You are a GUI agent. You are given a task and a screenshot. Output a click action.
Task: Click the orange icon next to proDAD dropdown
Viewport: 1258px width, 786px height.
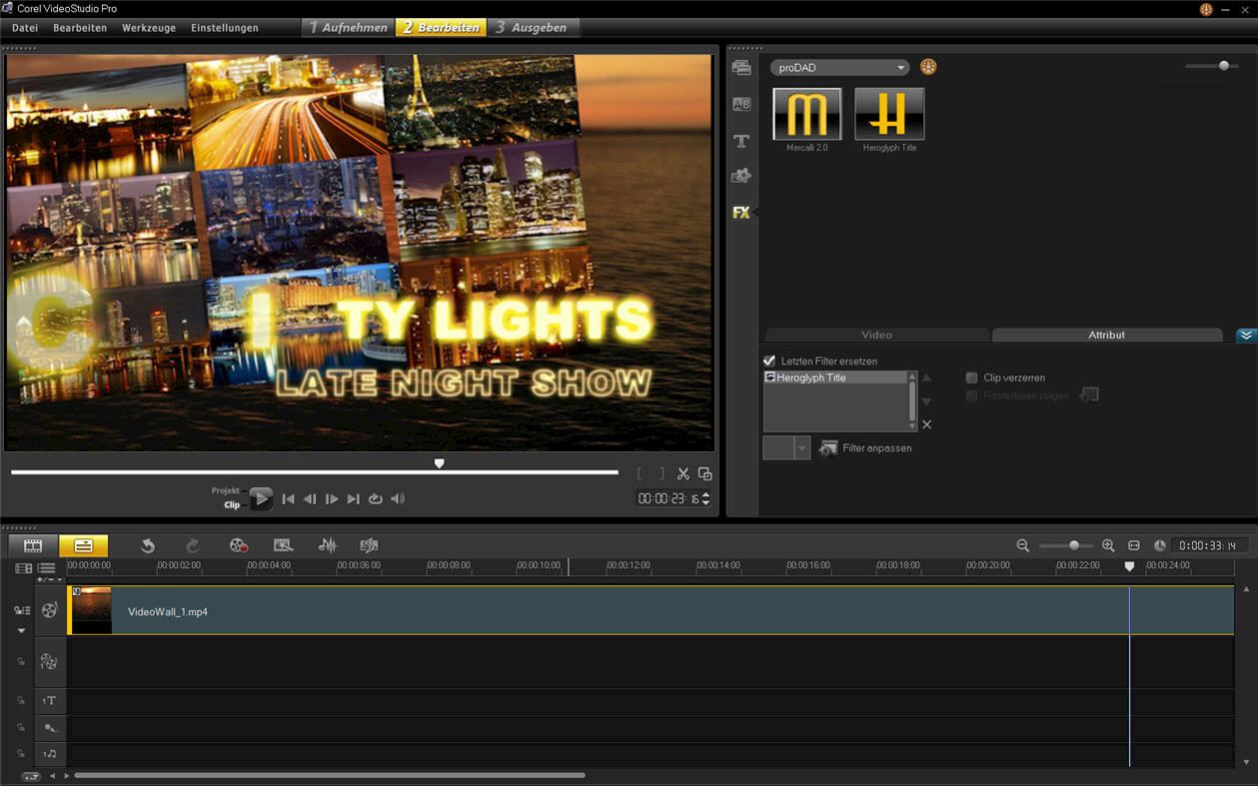tap(928, 67)
